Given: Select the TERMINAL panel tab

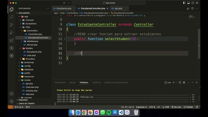Looking at the screenshot, I should click(84, 83).
